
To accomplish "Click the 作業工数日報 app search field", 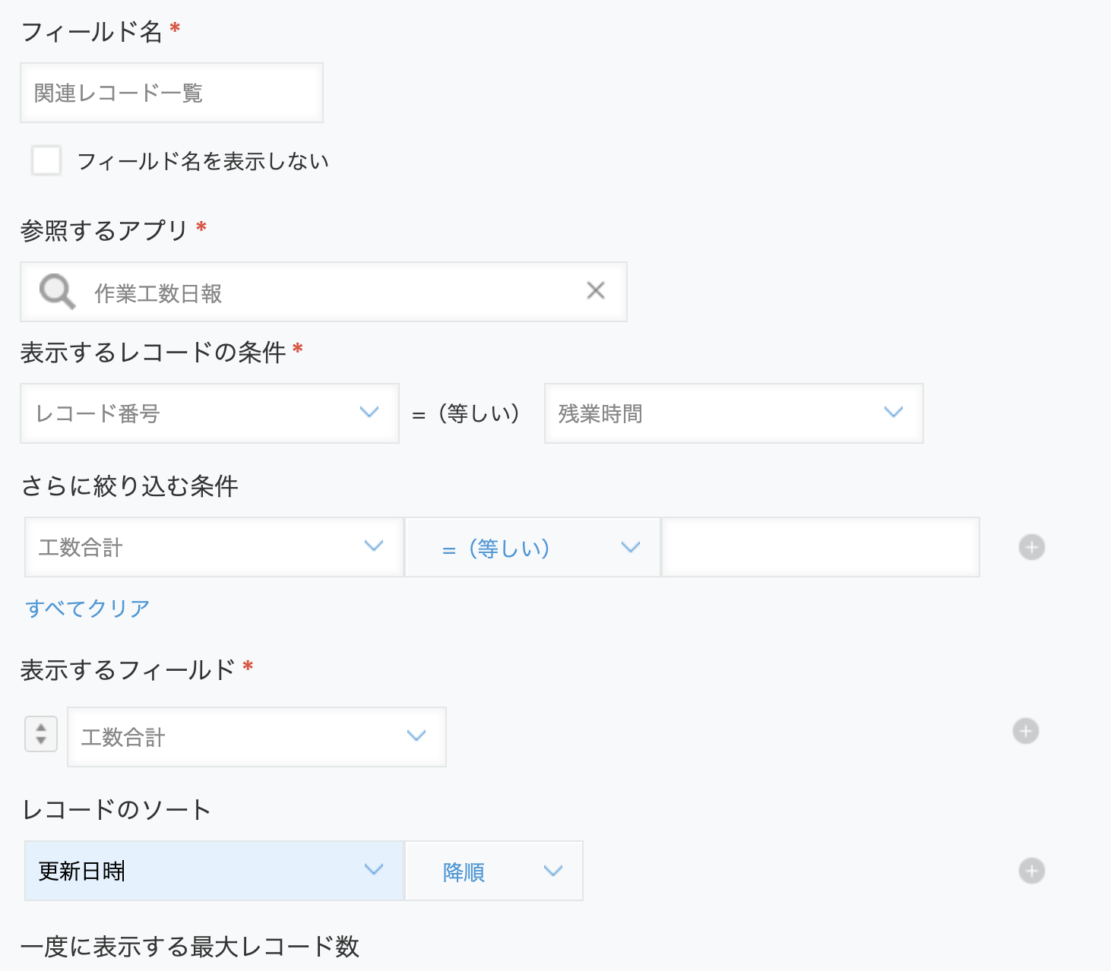I will (x=324, y=292).
